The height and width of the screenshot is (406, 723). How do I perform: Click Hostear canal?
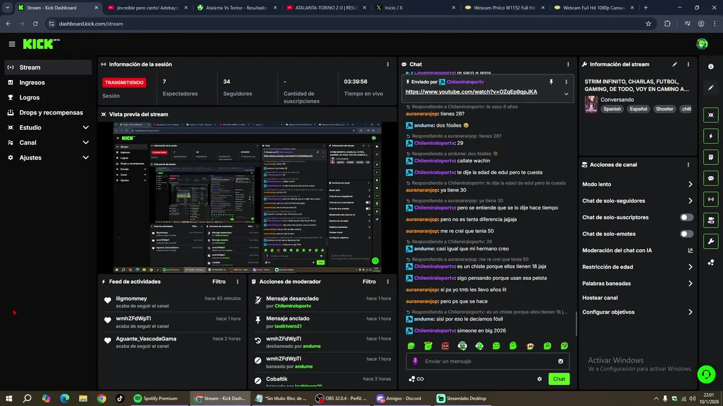point(600,298)
